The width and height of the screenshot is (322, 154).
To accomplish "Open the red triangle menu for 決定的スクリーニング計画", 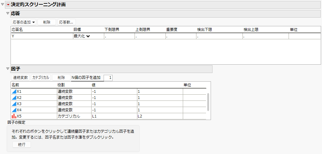I will point(8,5).
